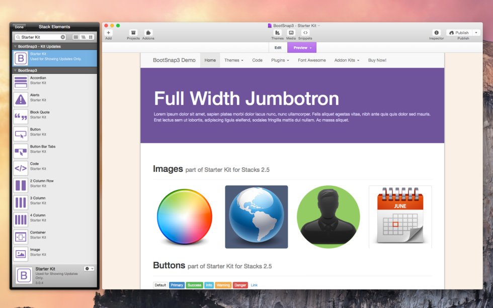
Task: Click the Full Width Jumbotron heading
Action: point(247,98)
